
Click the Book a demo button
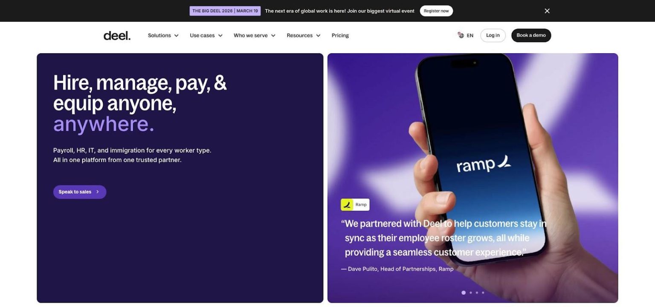click(531, 35)
